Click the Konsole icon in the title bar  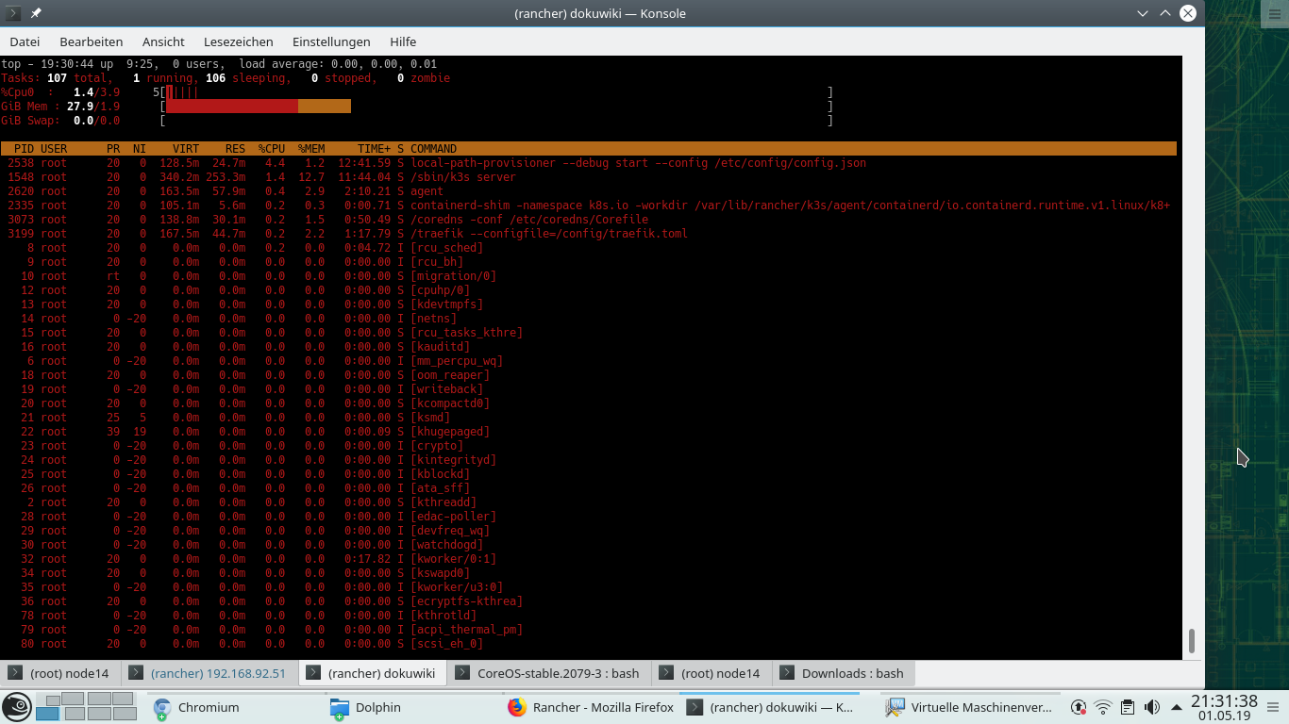pos(11,13)
